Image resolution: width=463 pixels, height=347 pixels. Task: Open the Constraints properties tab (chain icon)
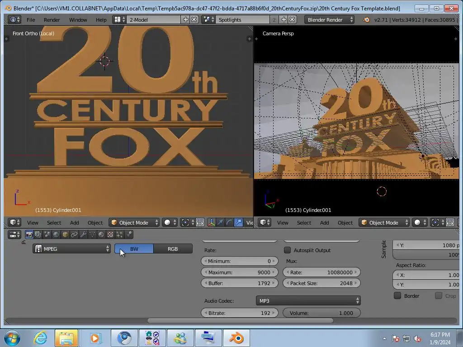click(74, 234)
